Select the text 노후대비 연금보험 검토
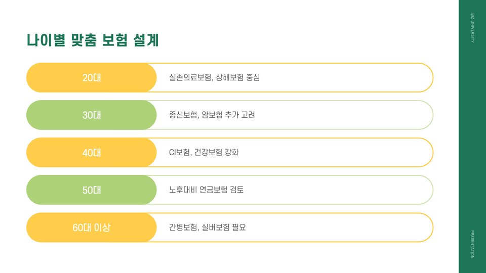The width and height of the screenshot is (486, 273). click(207, 190)
